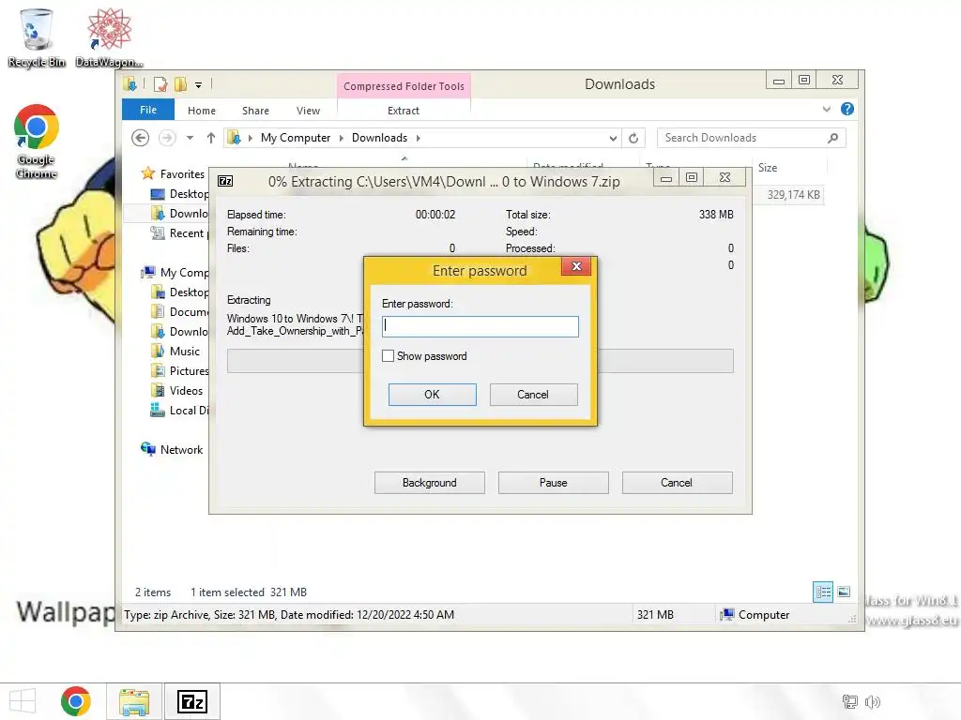This screenshot has width=961, height=720.
Task: Click the Properties quick access icon
Action: pyautogui.click(x=160, y=84)
